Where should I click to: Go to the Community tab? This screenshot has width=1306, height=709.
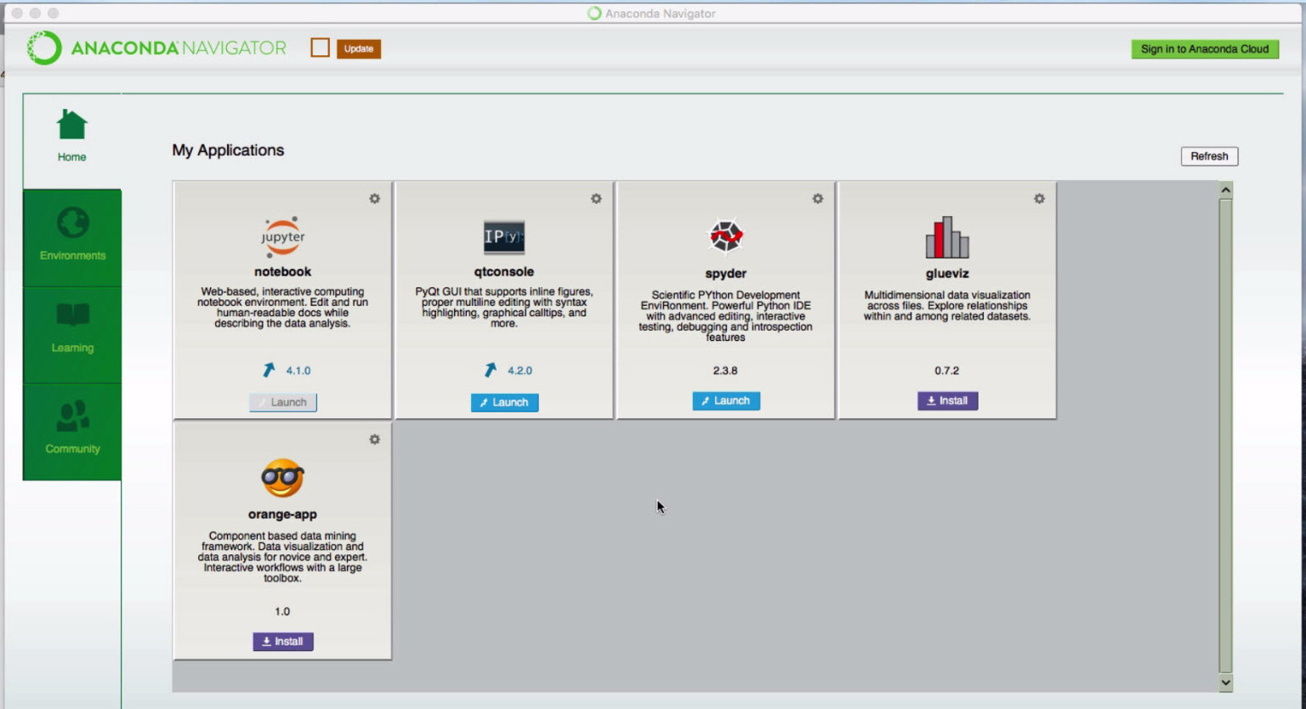[x=72, y=432]
